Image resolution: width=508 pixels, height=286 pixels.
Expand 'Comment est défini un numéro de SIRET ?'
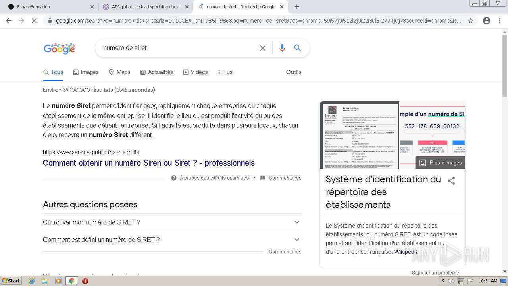pyautogui.click(x=172, y=240)
